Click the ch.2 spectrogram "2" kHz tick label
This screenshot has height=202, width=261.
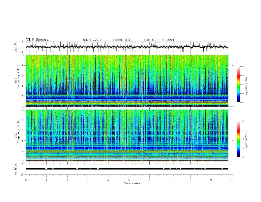[x=23, y=151]
